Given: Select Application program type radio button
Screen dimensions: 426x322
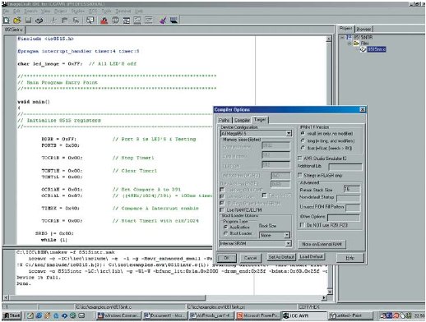Looking at the screenshot, I should click(x=225, y=227).
